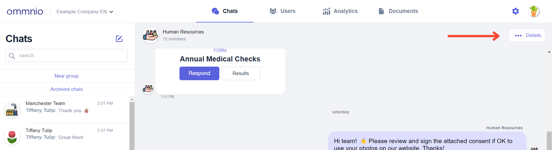The width and height of the screenshot is (552, 150).
Task: Click the New group link
Action: pyautogui.click(x=67, y=76)
